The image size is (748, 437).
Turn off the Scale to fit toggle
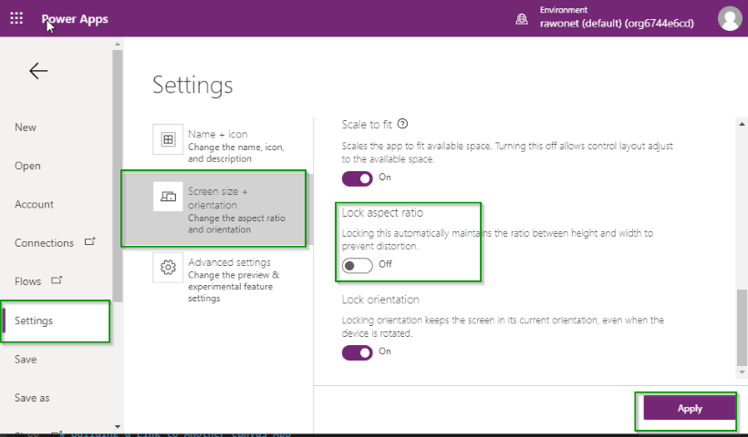(x=357, y=178)
